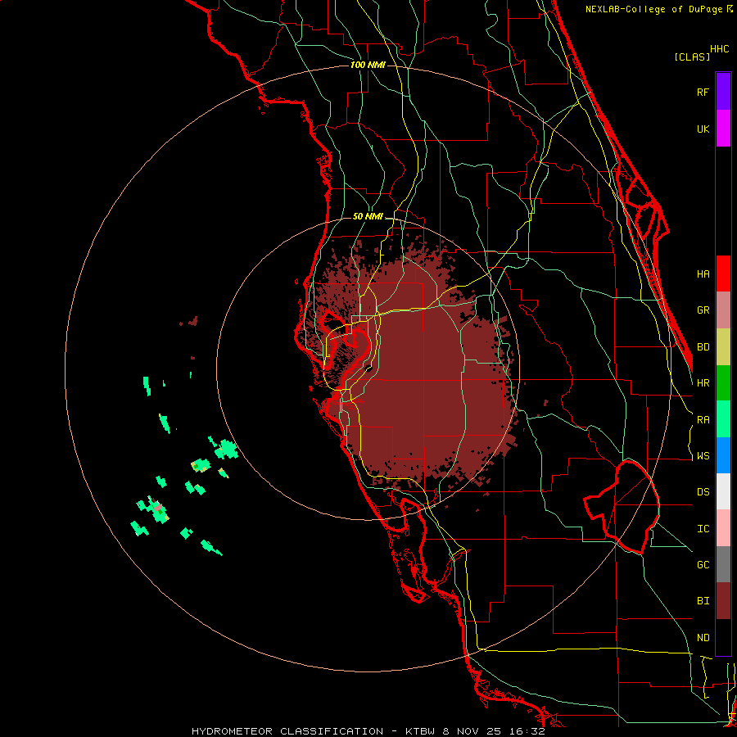This screenshot has height=737, width=737.
Task: Click the RA light-green legend swatch
Action: tap(723, 419)
